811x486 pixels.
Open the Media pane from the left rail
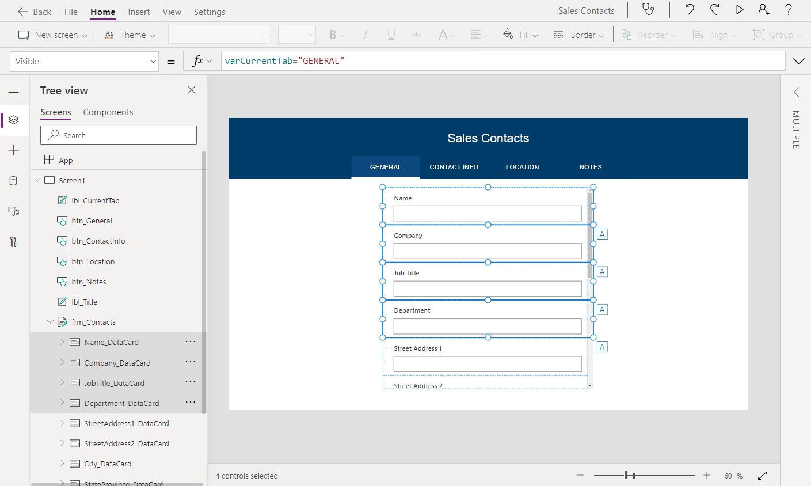[14, 211]
